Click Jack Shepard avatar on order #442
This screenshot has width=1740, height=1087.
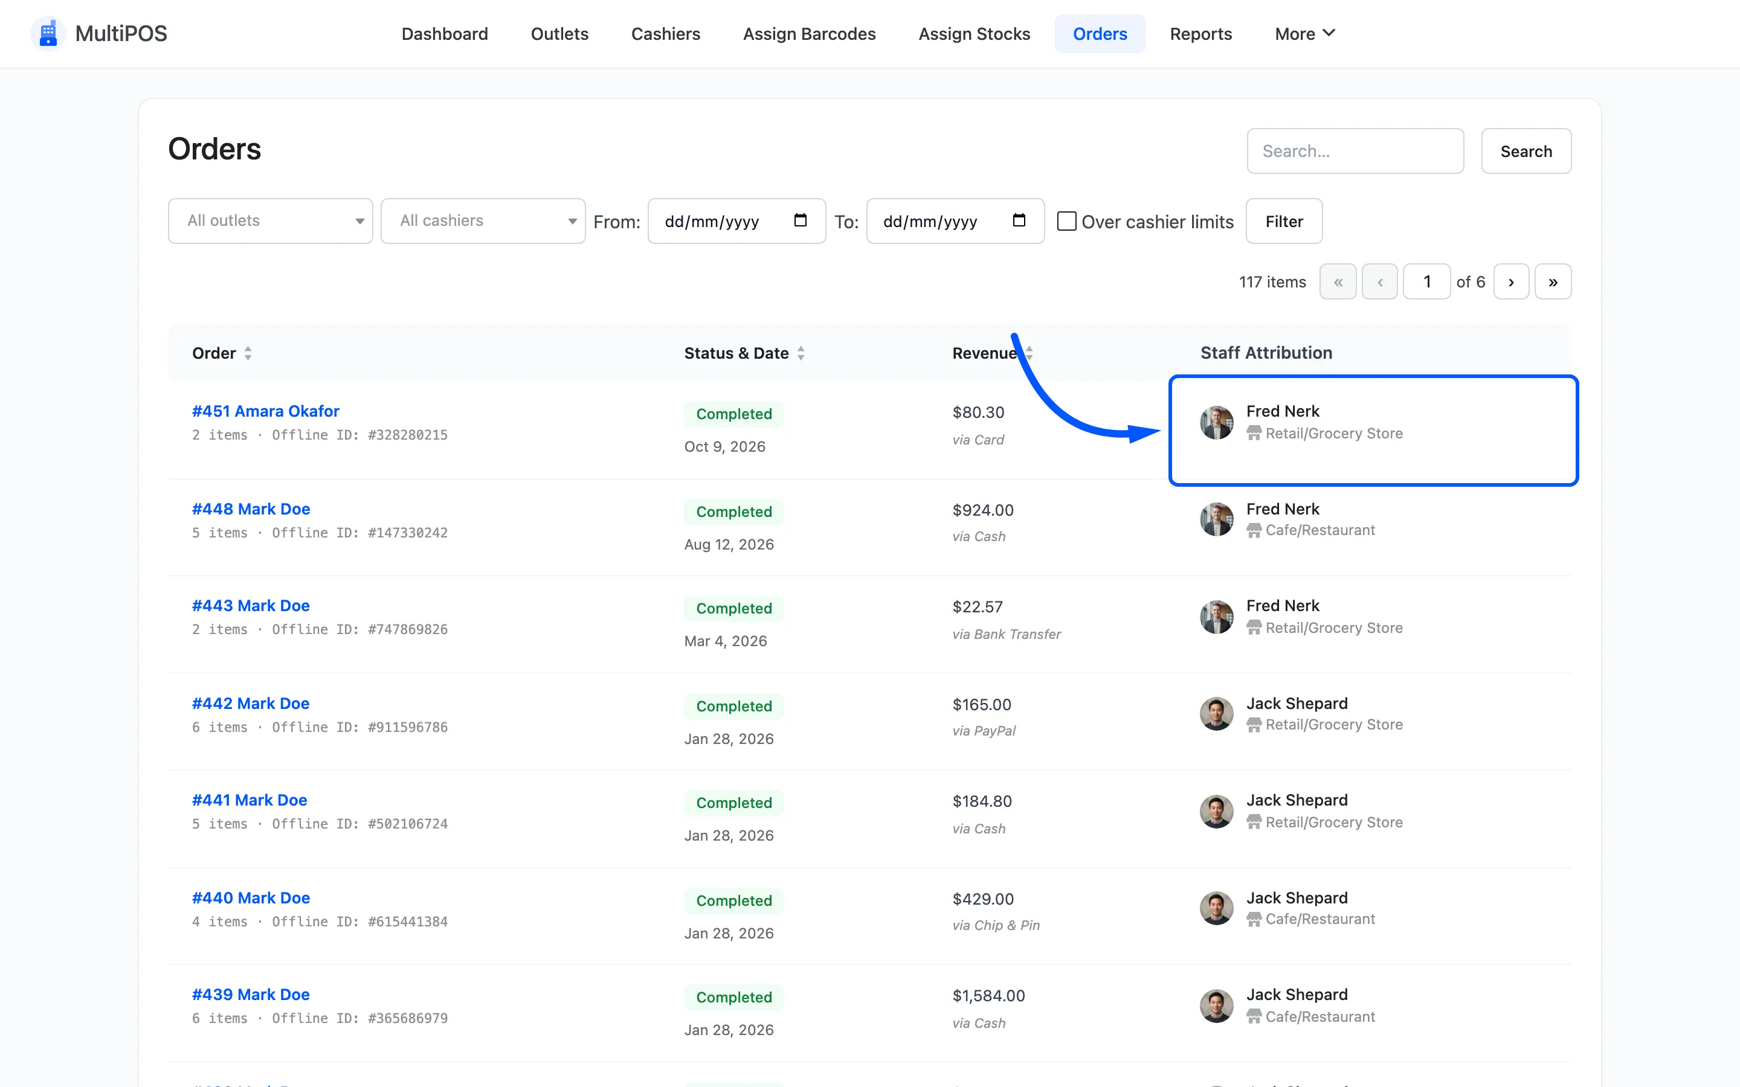coord(1217,714)
